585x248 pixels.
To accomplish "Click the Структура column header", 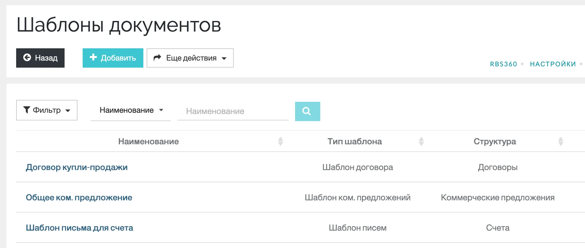I will coord(495,141).
